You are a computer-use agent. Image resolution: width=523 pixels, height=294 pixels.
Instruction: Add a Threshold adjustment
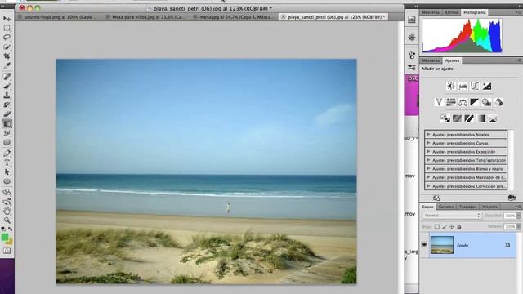(x=469, y=118)
